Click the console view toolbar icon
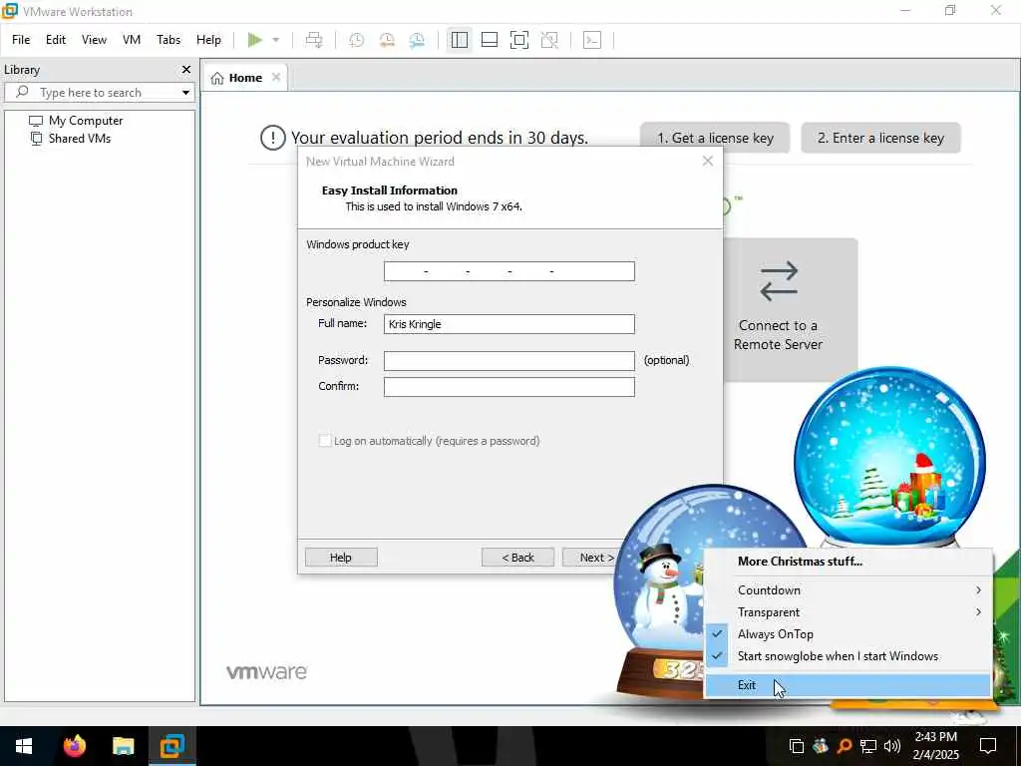This screenshot has width=1021, height=766. [x=592, y=40]
